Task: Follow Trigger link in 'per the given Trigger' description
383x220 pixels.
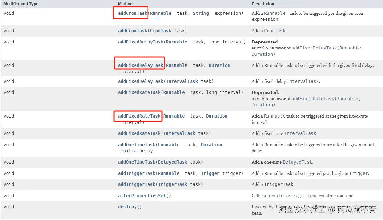Action: coord(359,173)
